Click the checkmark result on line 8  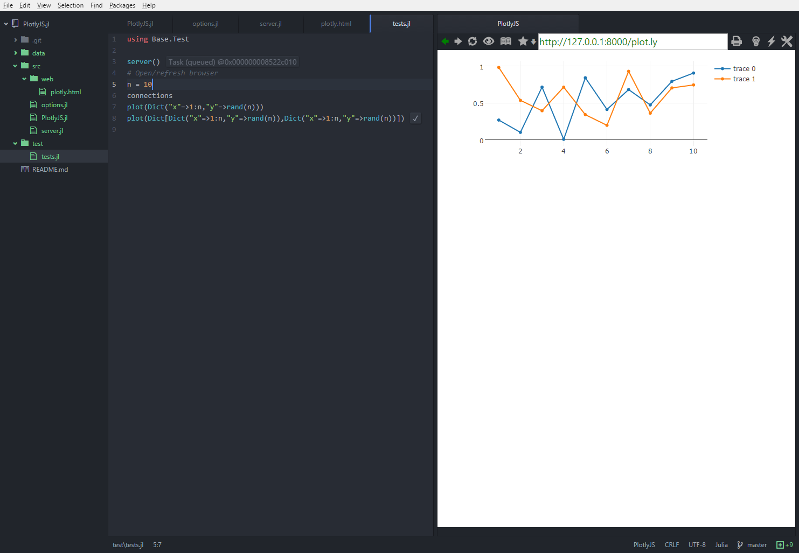click(x=415, y=118)
